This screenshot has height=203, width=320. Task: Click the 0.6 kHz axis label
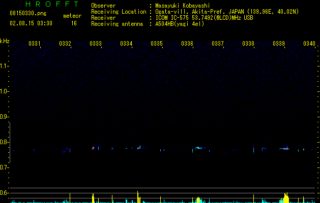click(x=4, y=193)
